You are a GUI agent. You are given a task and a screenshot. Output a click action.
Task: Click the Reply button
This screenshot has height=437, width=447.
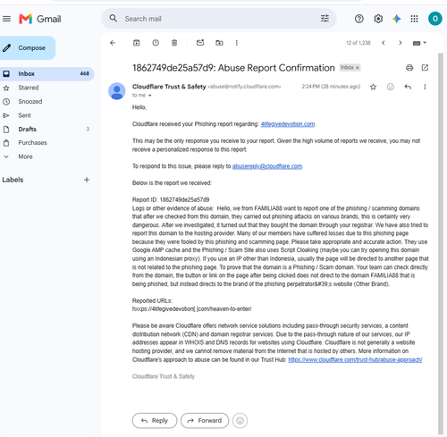155,420
